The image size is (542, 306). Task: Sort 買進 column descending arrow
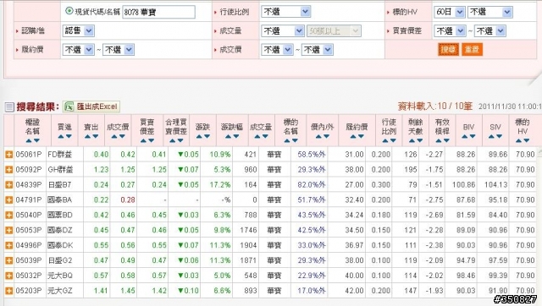coord(69,137)
